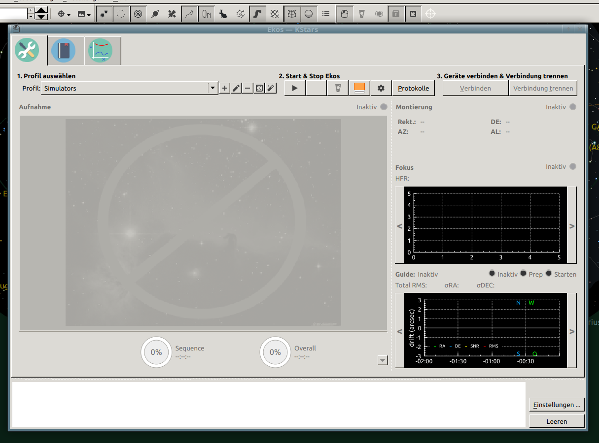Toggle constellation lines icon in KStars toolbar
The width and height of the screenshot is (599, 443).
click(x=189, y=14)
